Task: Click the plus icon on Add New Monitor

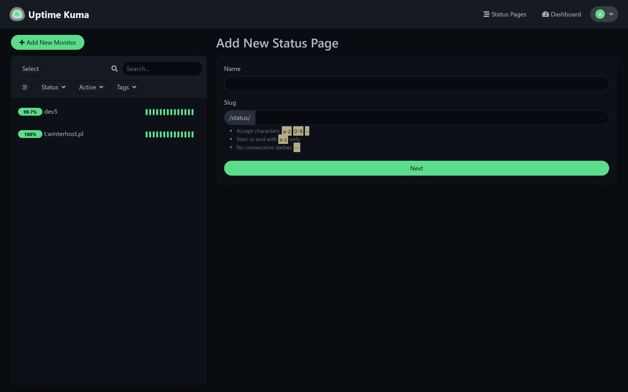Action: [22, 42]
